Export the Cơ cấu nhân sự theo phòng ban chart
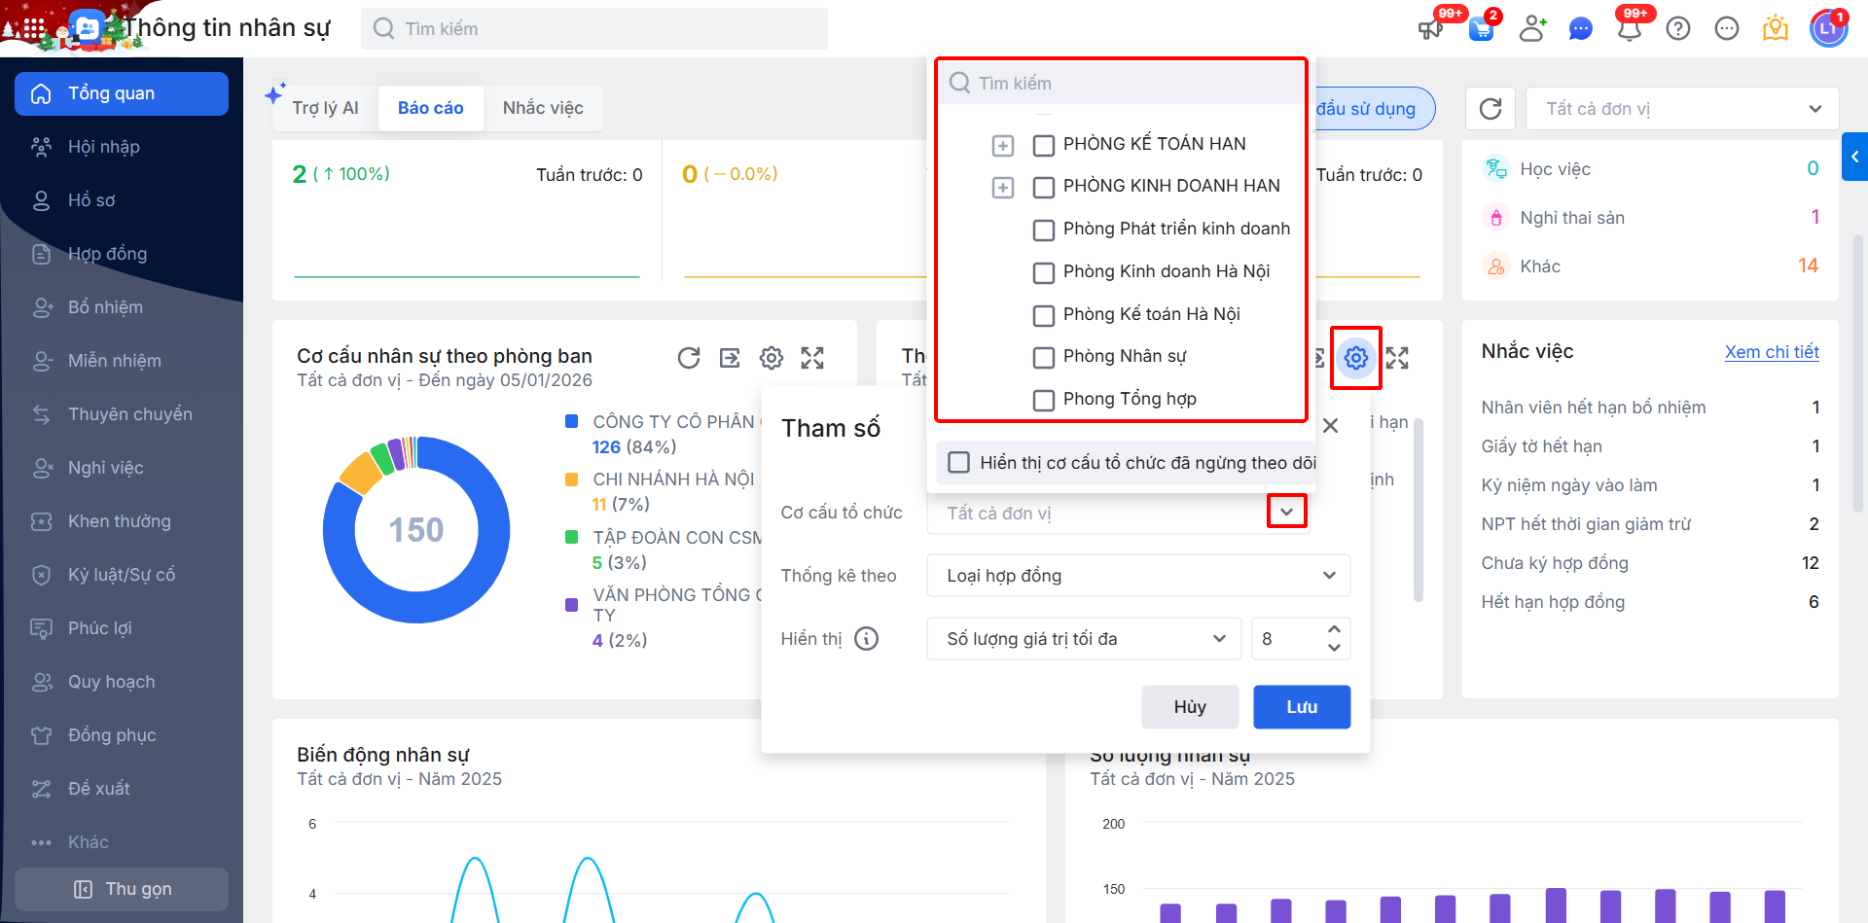 click(x=730, y=358)
